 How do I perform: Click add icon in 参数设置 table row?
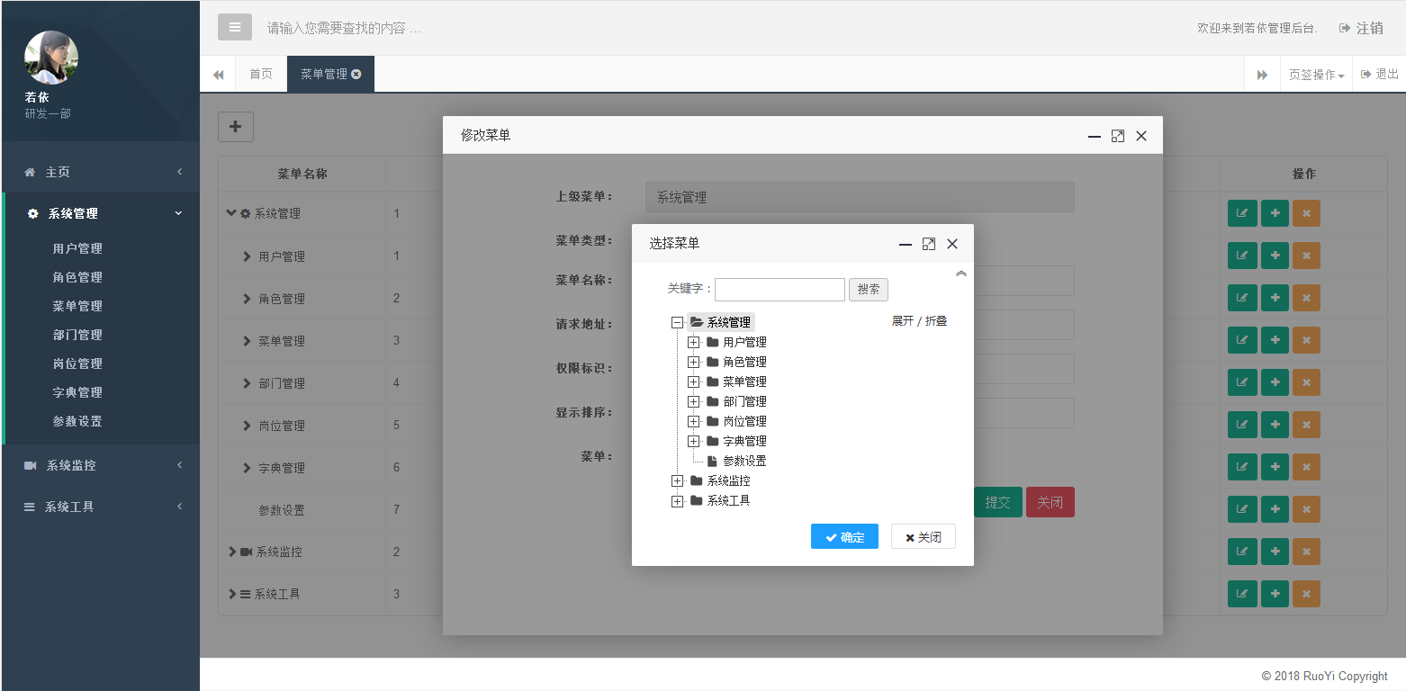pos(1275,509)
